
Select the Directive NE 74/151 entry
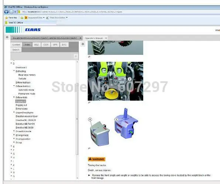pos(25,124)
